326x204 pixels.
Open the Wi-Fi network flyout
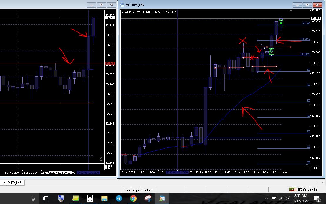click(x=281, y=199)
